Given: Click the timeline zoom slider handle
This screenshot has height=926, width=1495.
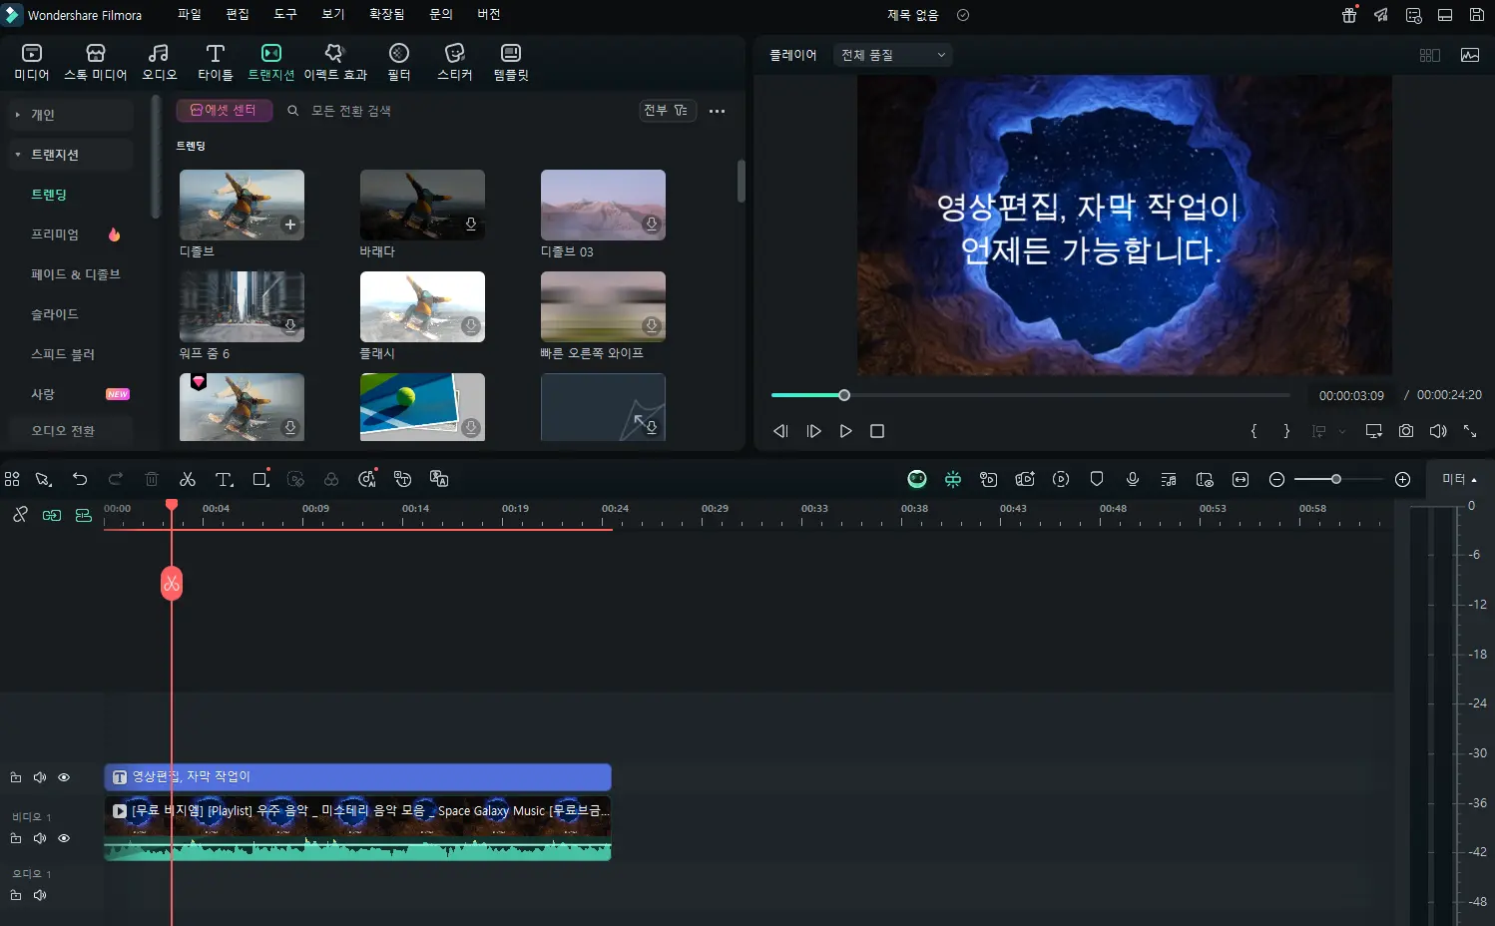Looking at the screenshot, I should (x=1335, y=480).
